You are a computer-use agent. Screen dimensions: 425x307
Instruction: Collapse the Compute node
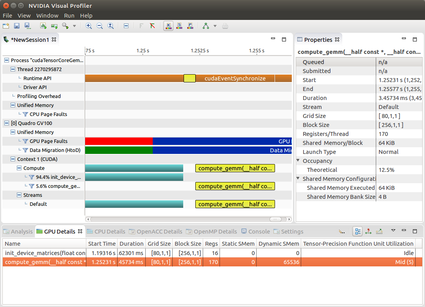pyautogui.click(x=19, y=168)
